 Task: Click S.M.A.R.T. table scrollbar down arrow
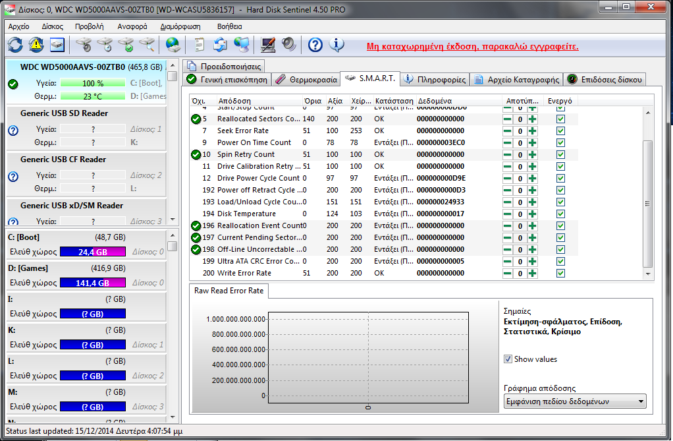pyautogui.click(x=648, y=274)
